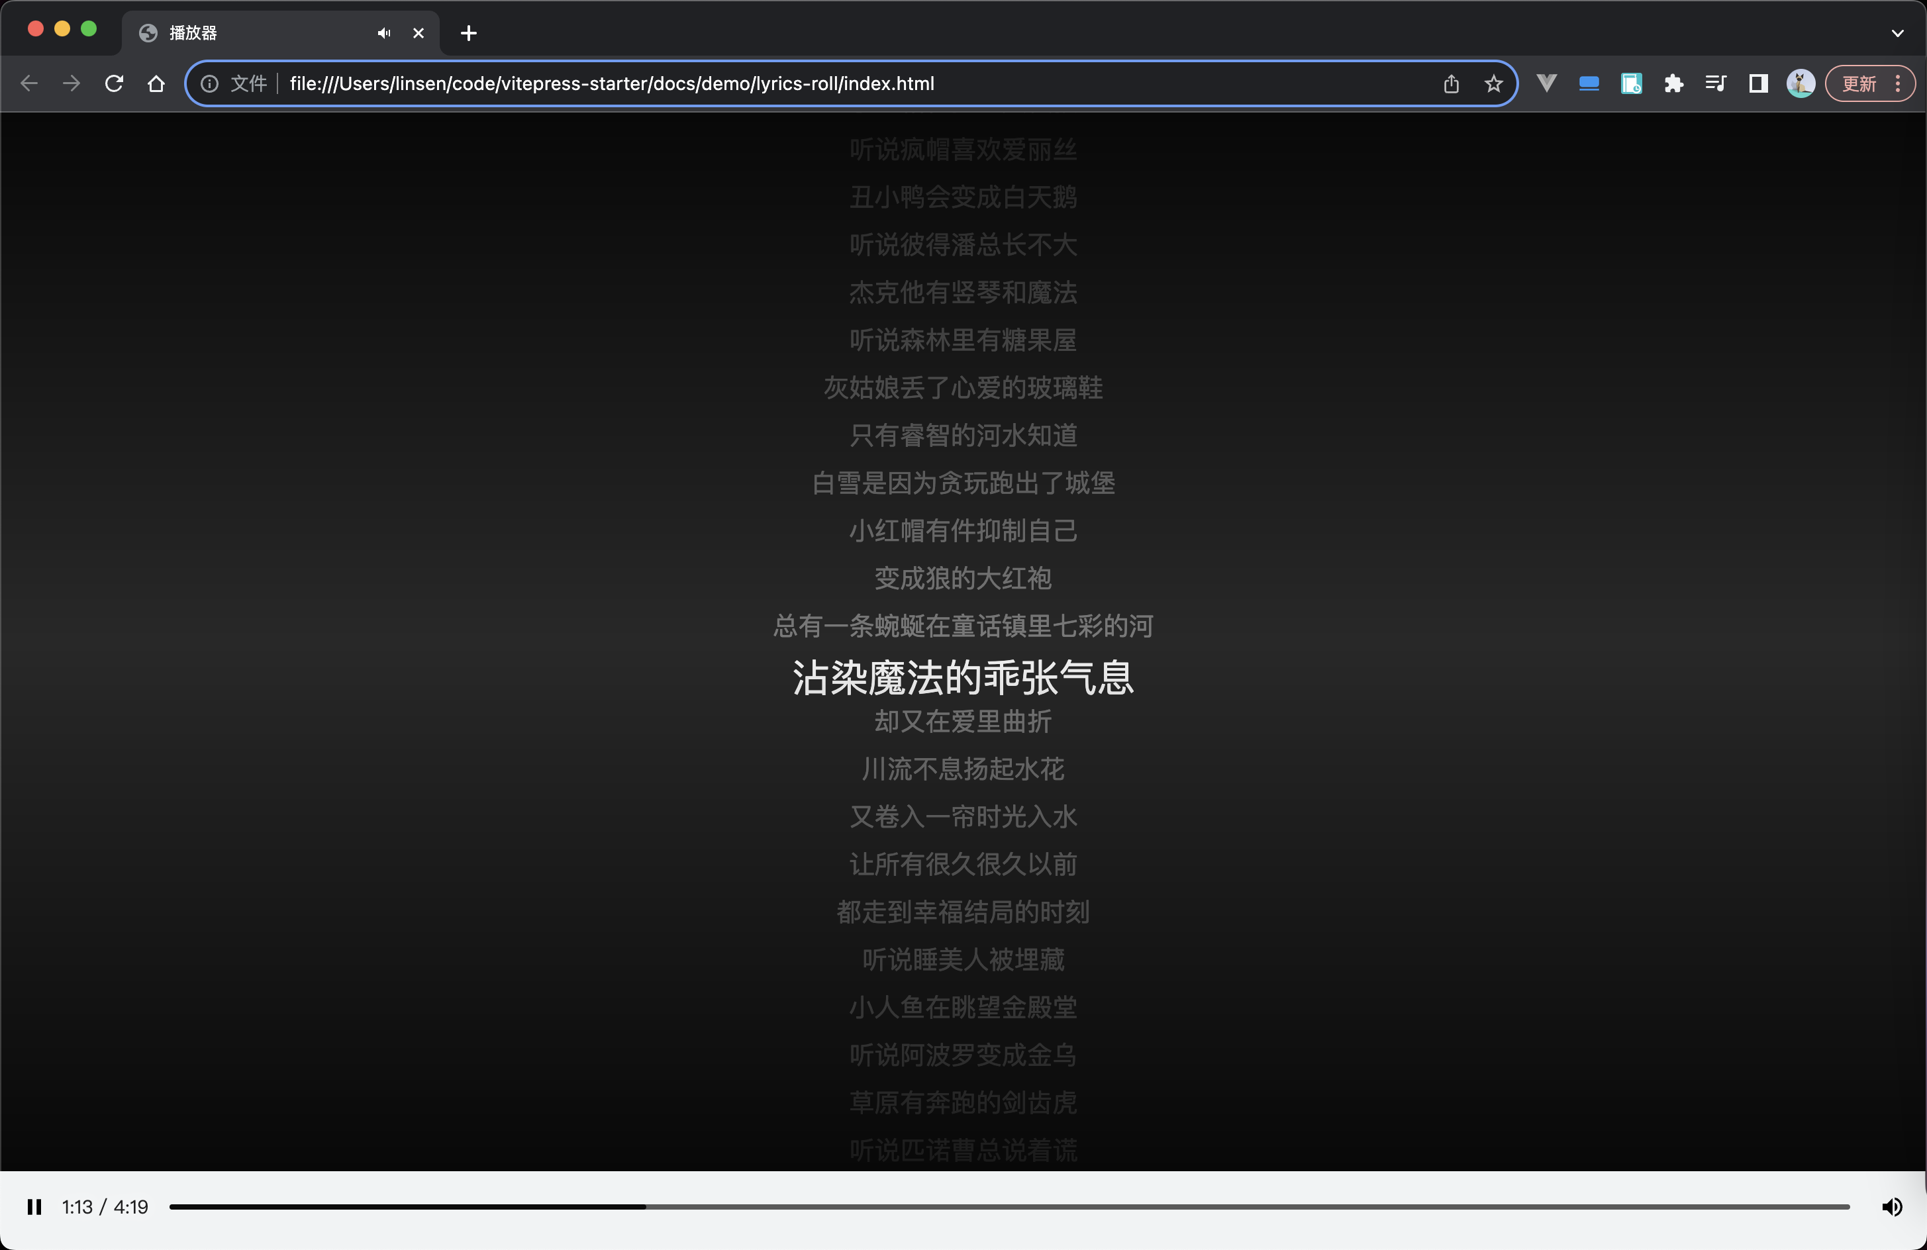The width and height of the screenshot is (1927, 1250).
Task: Click lyric line 都走到幸福结局的时刻
Action: [963, 912]
